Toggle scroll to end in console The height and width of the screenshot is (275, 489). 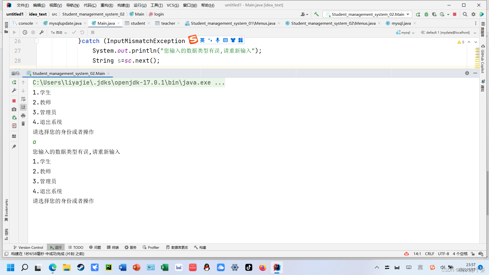pos(23,107)
